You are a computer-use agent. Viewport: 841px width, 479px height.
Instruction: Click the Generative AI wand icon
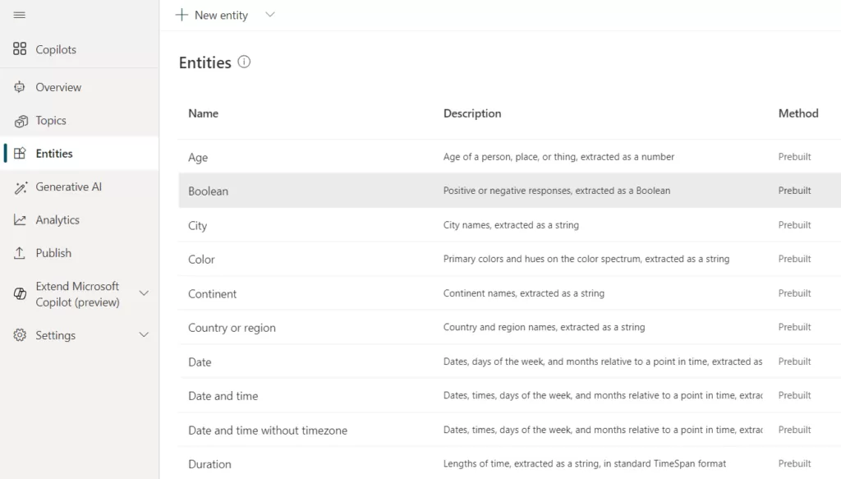(x=20, y=187)
